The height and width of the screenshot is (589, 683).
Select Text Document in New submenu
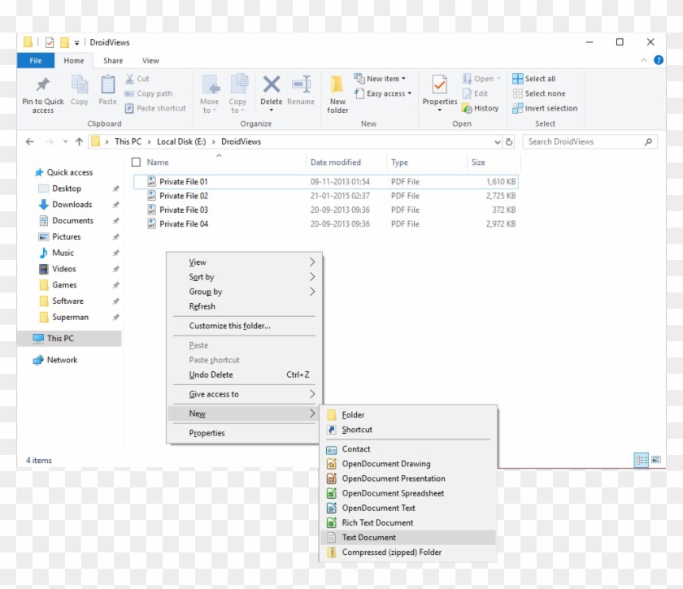[408, 538]
